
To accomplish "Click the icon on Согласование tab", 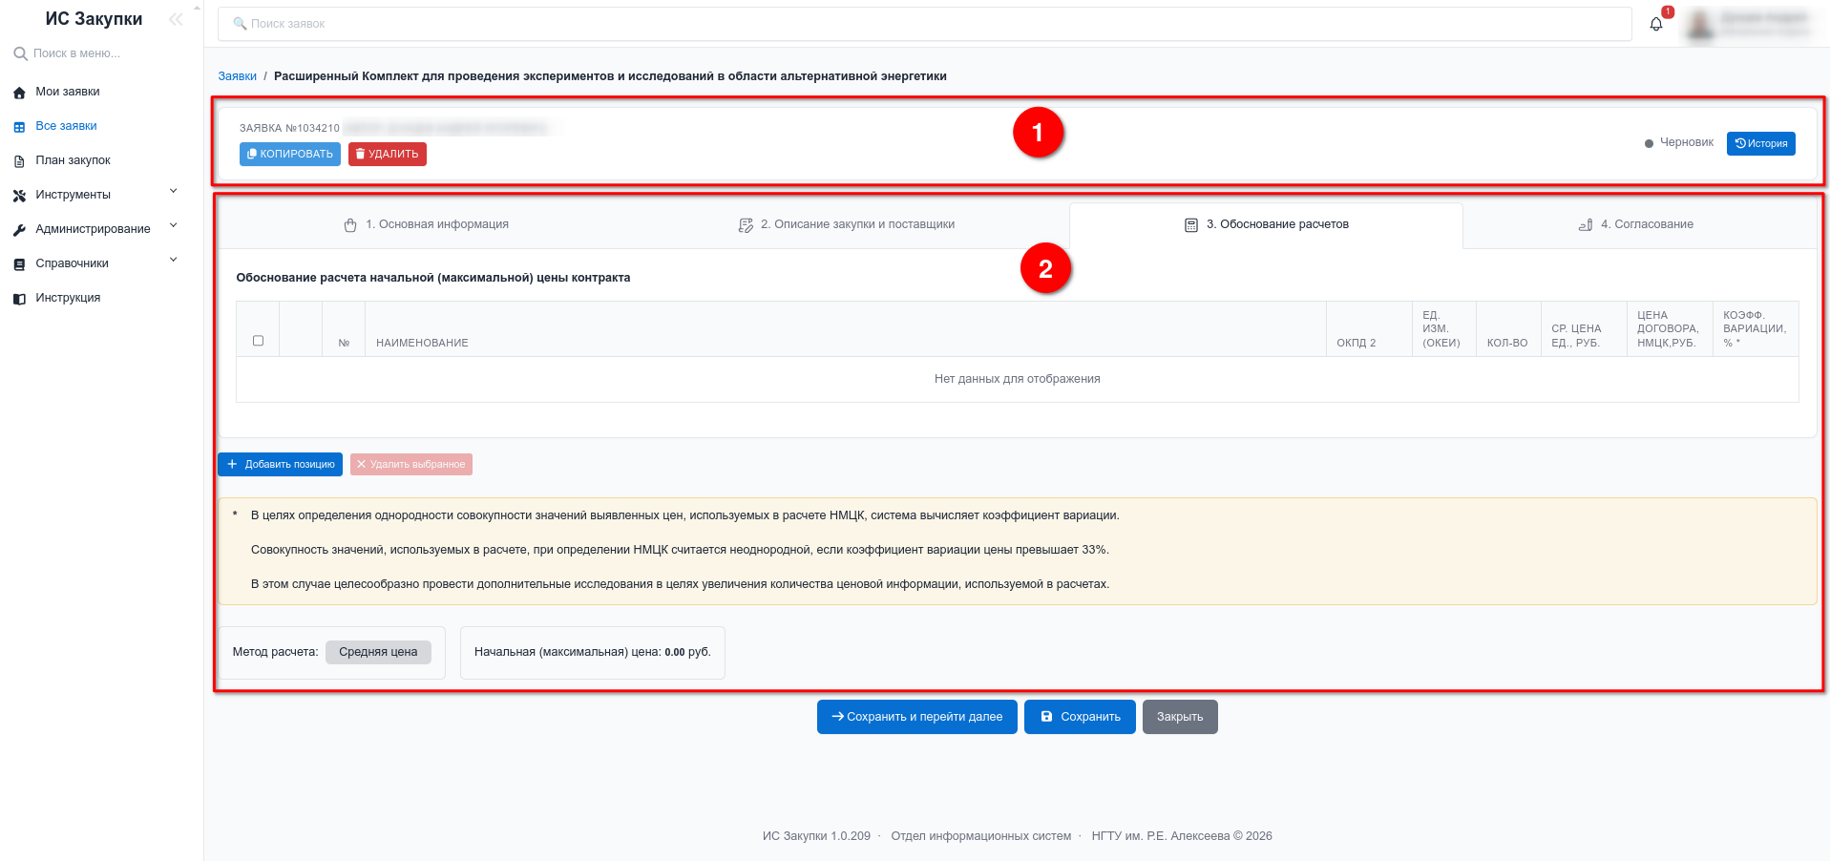I will coord(1586,225).
